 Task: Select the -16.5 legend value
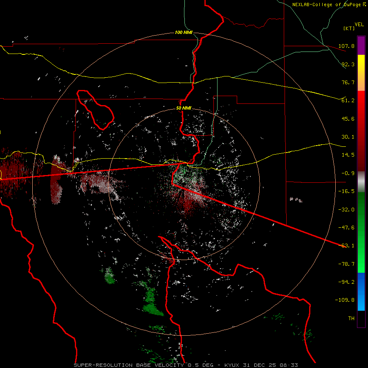346,191
